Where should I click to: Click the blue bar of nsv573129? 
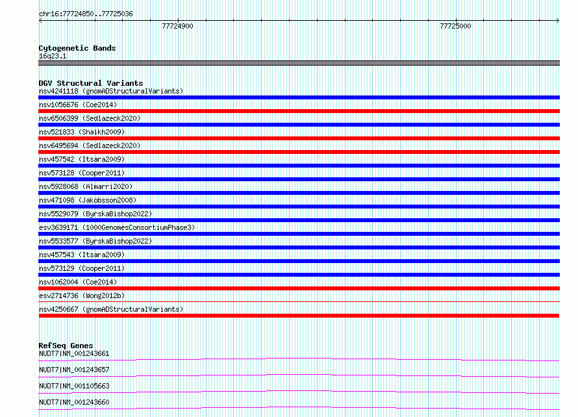[x=299, y=275]
